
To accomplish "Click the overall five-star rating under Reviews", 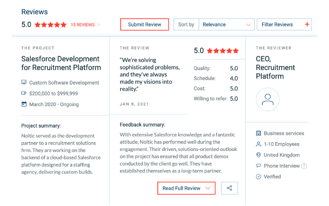I will 51,25.
